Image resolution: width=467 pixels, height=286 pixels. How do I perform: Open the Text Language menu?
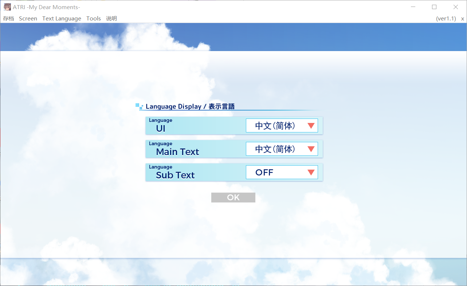pyautogui.click(x=62, y=19)
